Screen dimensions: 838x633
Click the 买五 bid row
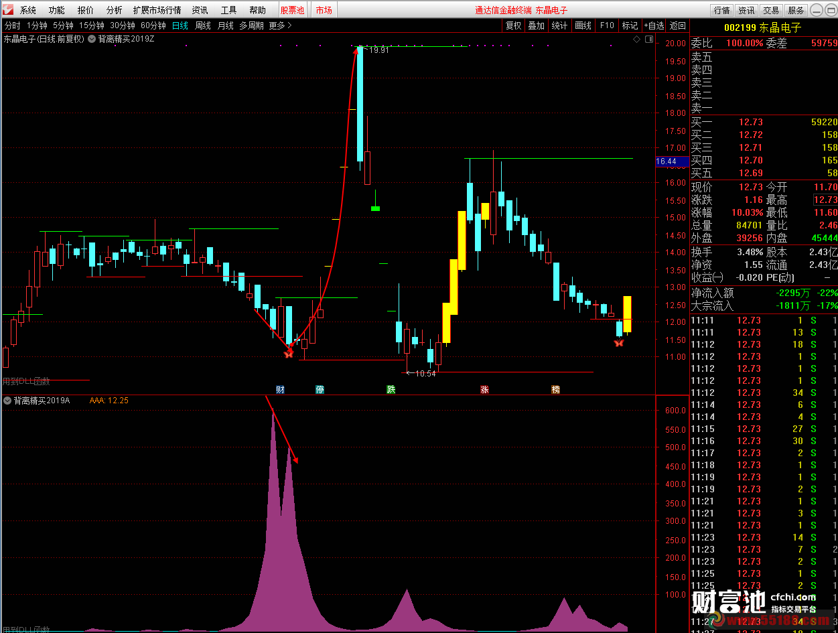[764, 173]
